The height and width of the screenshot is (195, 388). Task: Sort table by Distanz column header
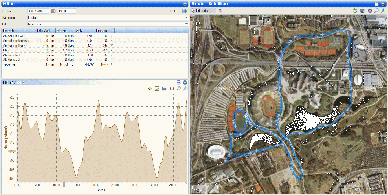coord(65,31)
